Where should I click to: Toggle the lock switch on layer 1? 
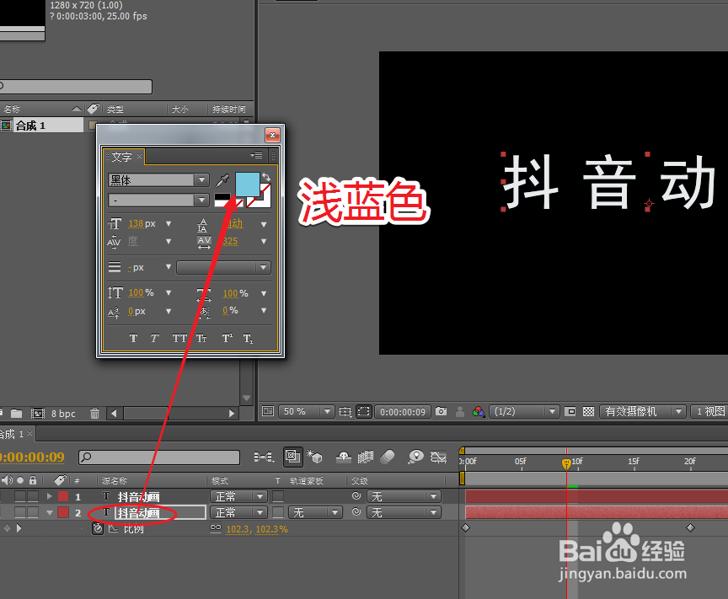click(33, 496)
